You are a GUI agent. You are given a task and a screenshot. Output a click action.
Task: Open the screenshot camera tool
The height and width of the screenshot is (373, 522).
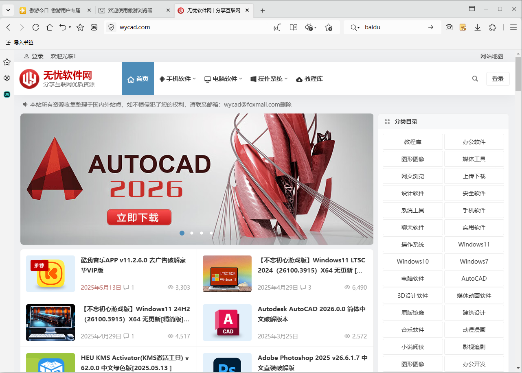pos(449,27)
